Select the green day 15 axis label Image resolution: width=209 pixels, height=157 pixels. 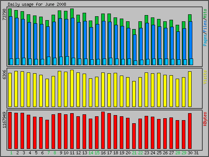(97, 153)
